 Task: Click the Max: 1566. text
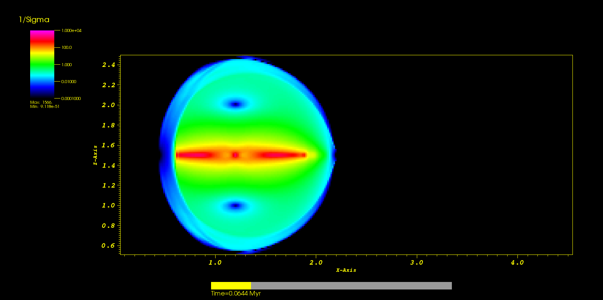41,102
